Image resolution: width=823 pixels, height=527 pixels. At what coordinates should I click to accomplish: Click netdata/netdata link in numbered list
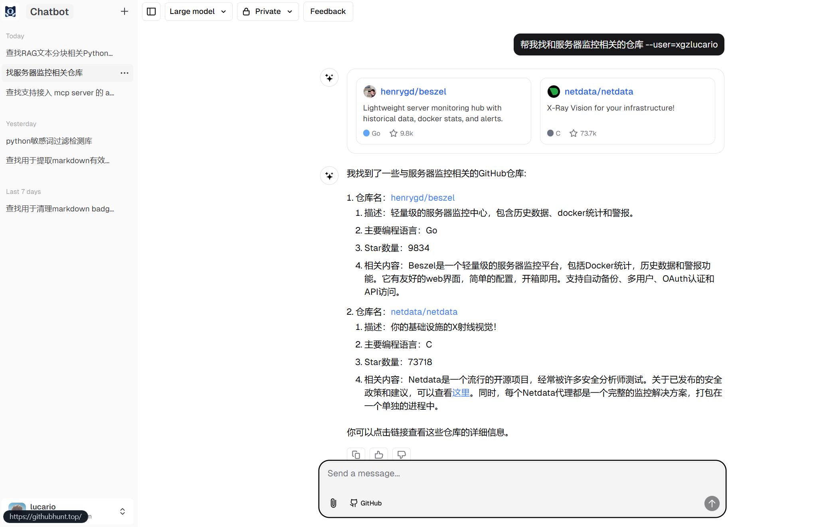pyautogui.click(x=424, y=312)
